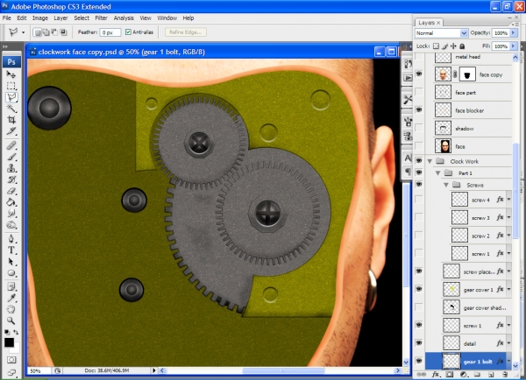Click the lock transparent pixels icon
The height and width of the screenshot is (380, 526).
point(436,46)
